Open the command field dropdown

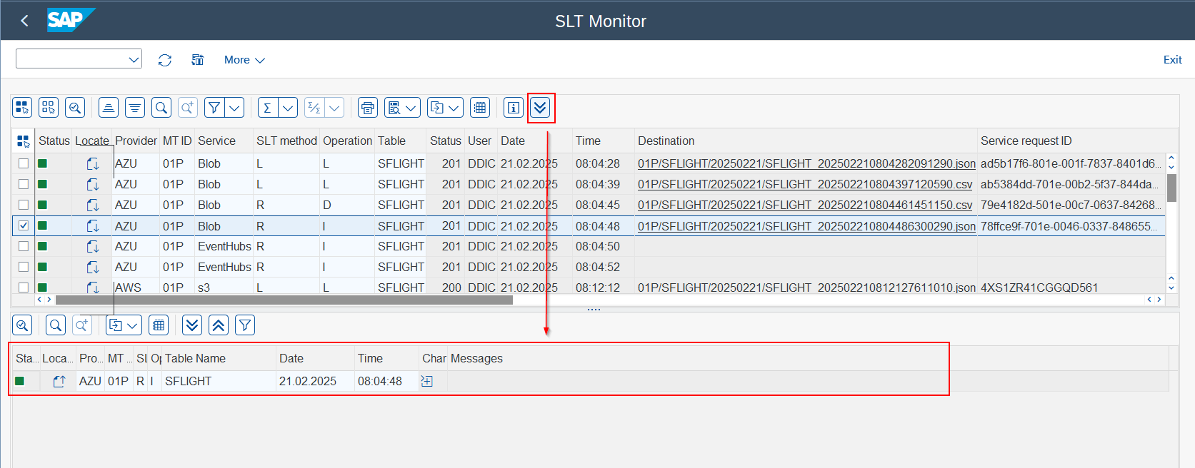pos(134,59)
